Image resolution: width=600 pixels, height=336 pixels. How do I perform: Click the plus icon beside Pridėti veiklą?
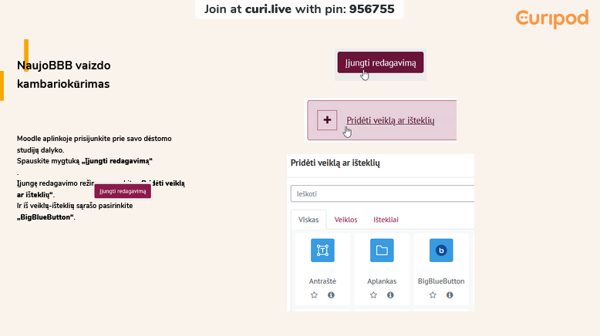pyautogui.click(x=327, y=120)
